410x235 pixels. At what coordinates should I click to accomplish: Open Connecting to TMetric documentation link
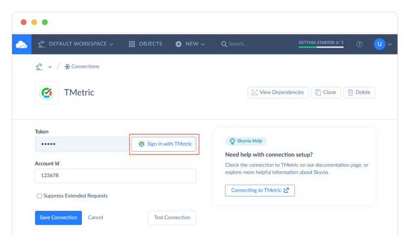click(x=260, y=191)
